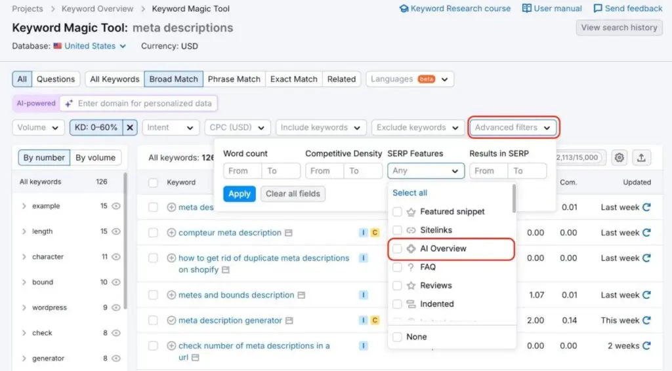
Task: Toggle eye icon for the example group
Action: (116, 206)
